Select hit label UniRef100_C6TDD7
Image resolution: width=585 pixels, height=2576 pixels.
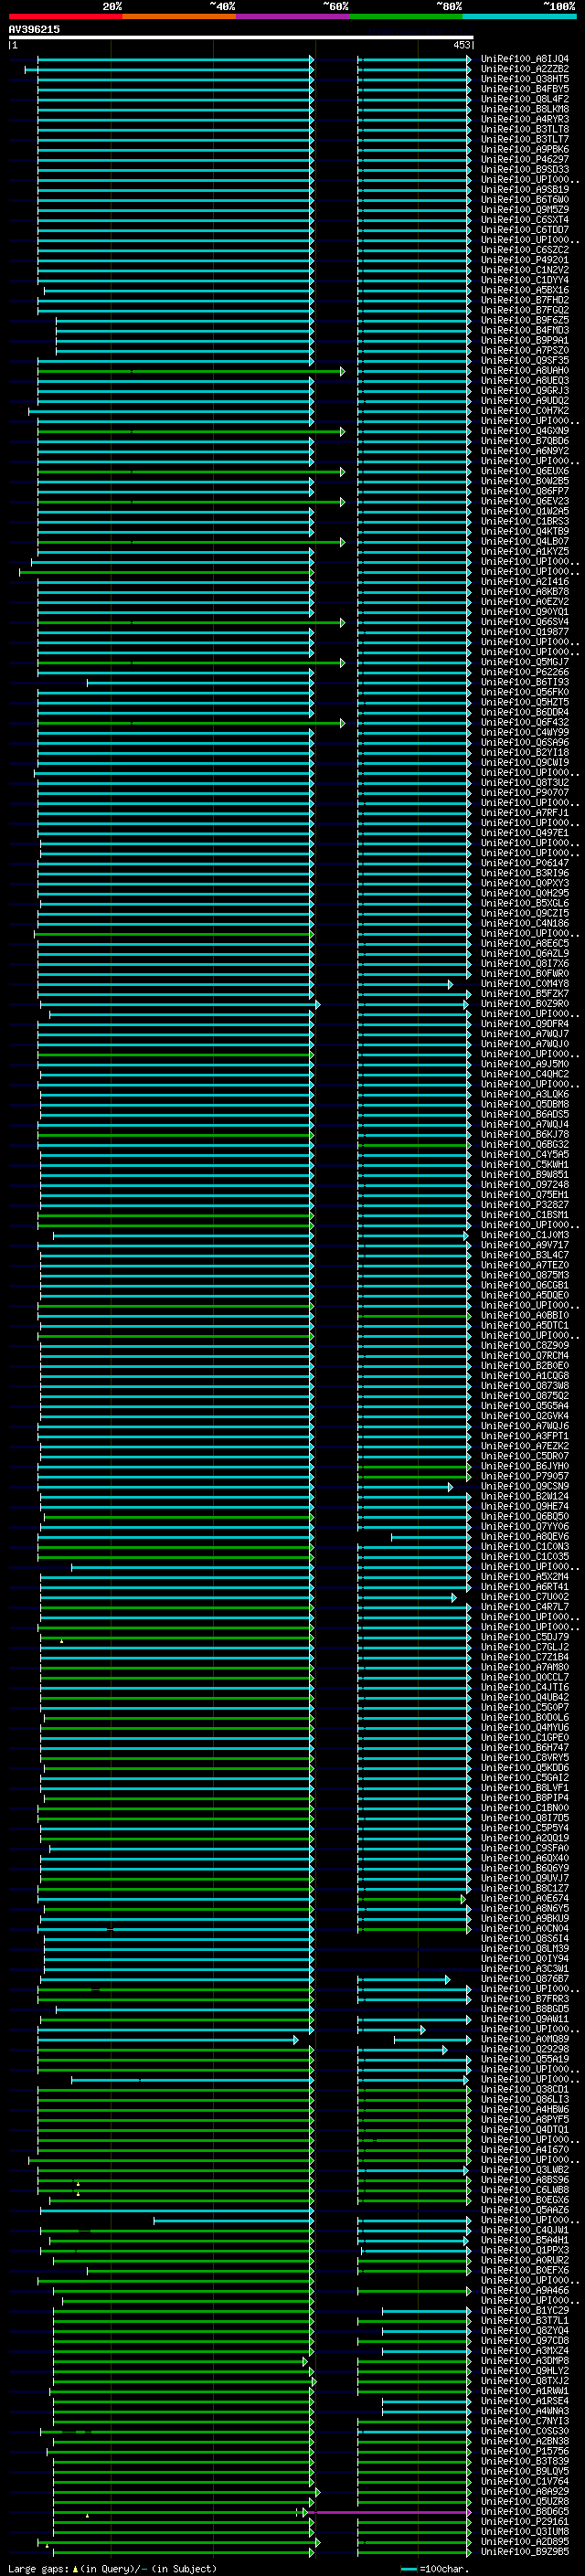click(x=524, y=230)
